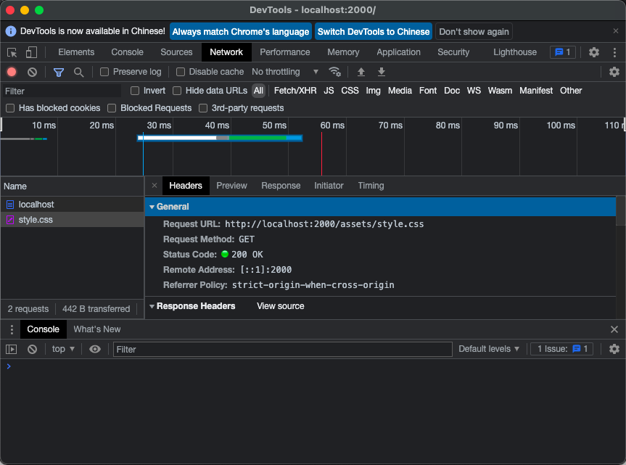Switch to the Sources panel tab
The width and height of the screenshot is (626, 465).
176,52
